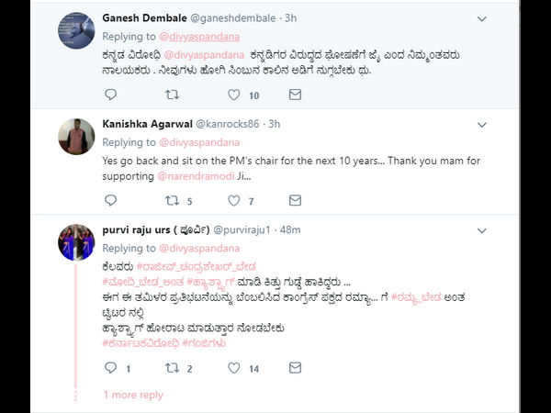Image resolution: width=551 pixels, height=413 pixels.
Task: Like Kanishka Agarwal's tweet
Action: click(x=233, y=201)
